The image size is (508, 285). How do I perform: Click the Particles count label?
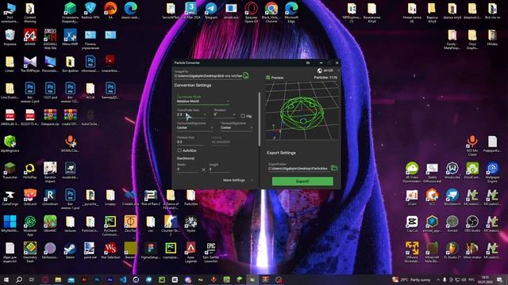click(325, 78)
